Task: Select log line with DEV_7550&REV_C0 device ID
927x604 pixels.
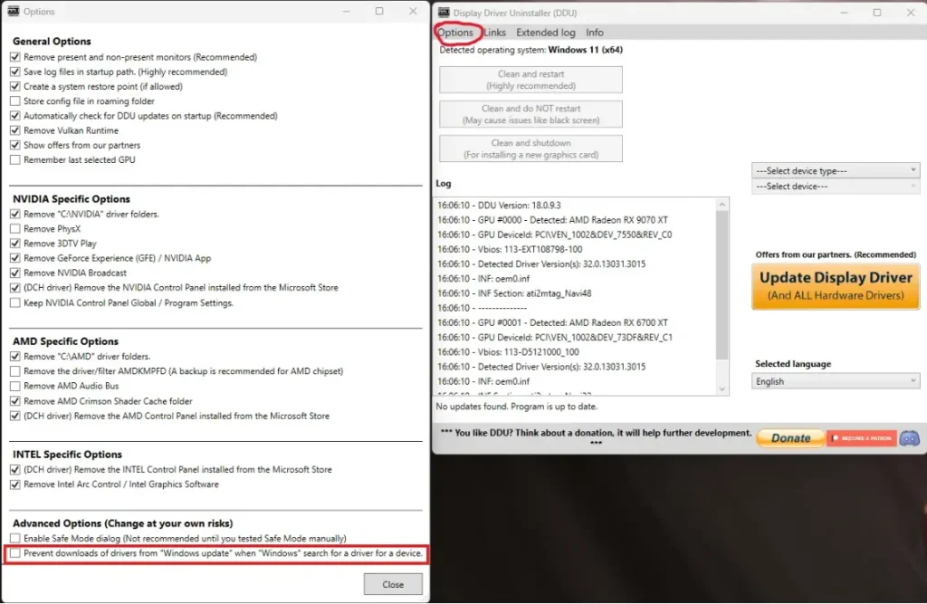Action: click(x=555, y=235)
